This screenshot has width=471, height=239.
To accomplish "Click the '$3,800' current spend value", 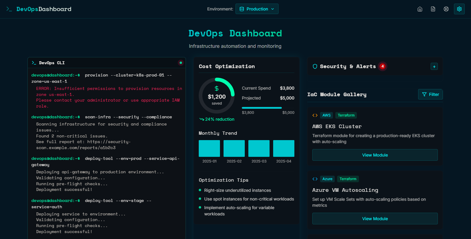I will point(287,88).
